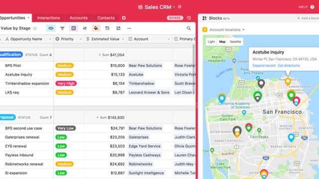
Task: Click Expand record link
Action: click(264, 66)
